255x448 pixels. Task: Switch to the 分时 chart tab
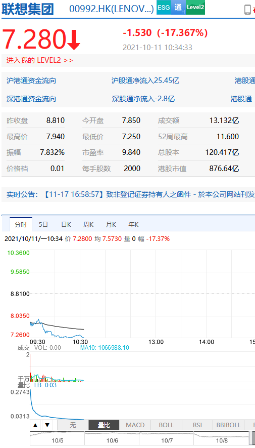coord(21,225)
